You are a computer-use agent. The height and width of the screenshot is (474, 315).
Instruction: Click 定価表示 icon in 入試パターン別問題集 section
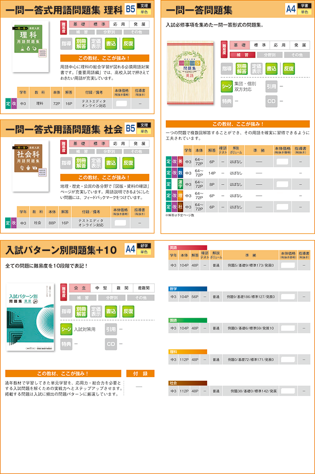pos(96,311)
